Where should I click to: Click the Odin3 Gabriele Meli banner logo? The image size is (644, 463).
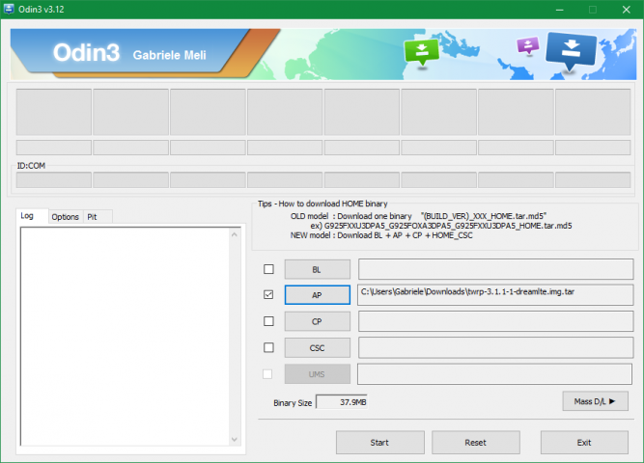[129, 53]
